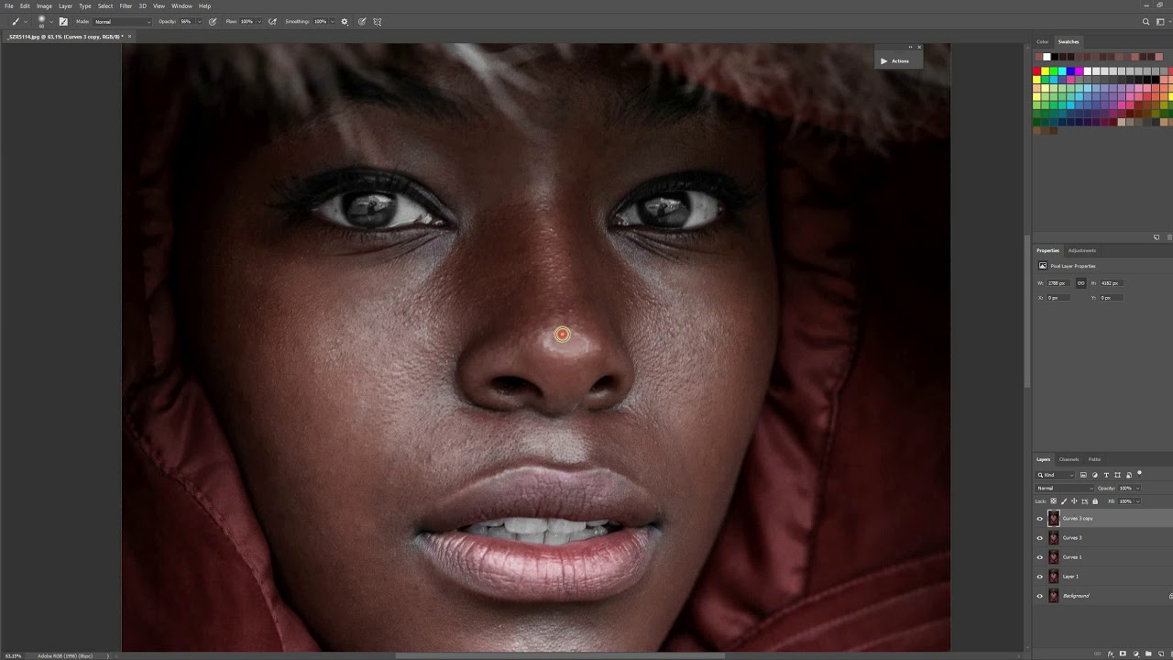Open the Layer menu

(65, 5)
